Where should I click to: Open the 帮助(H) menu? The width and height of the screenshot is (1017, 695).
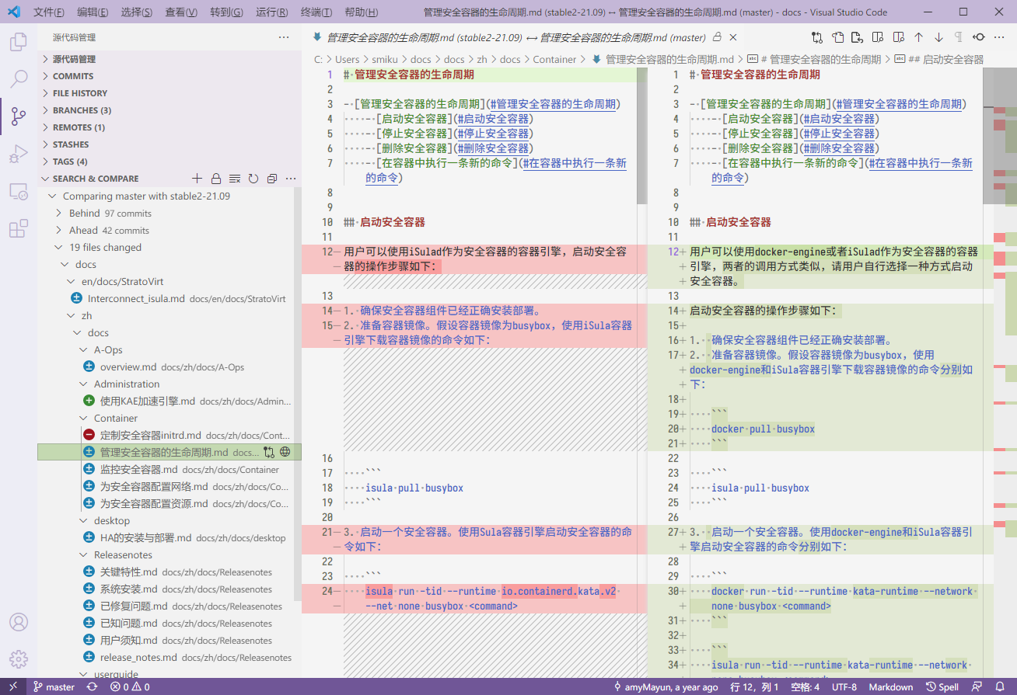pyautogui.click(x=361, y=12)
